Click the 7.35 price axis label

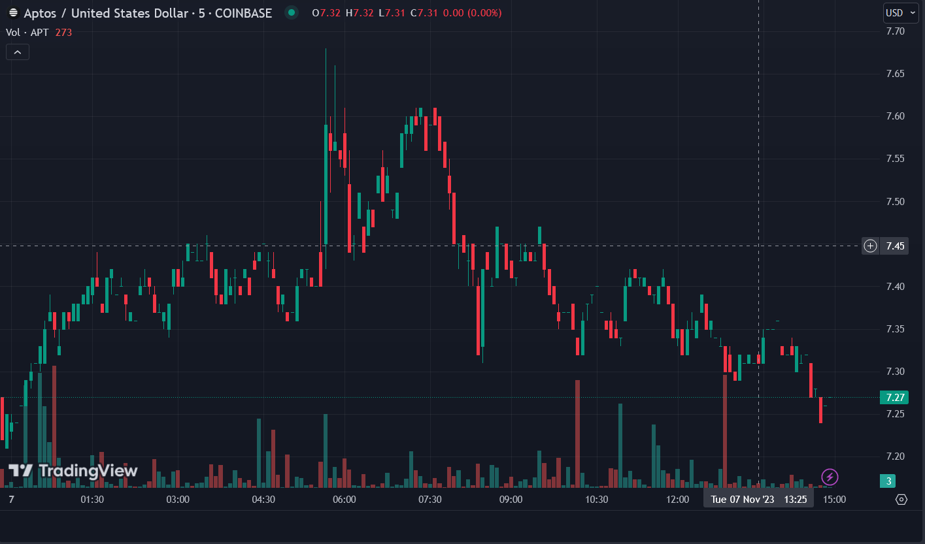pos(895,329)
